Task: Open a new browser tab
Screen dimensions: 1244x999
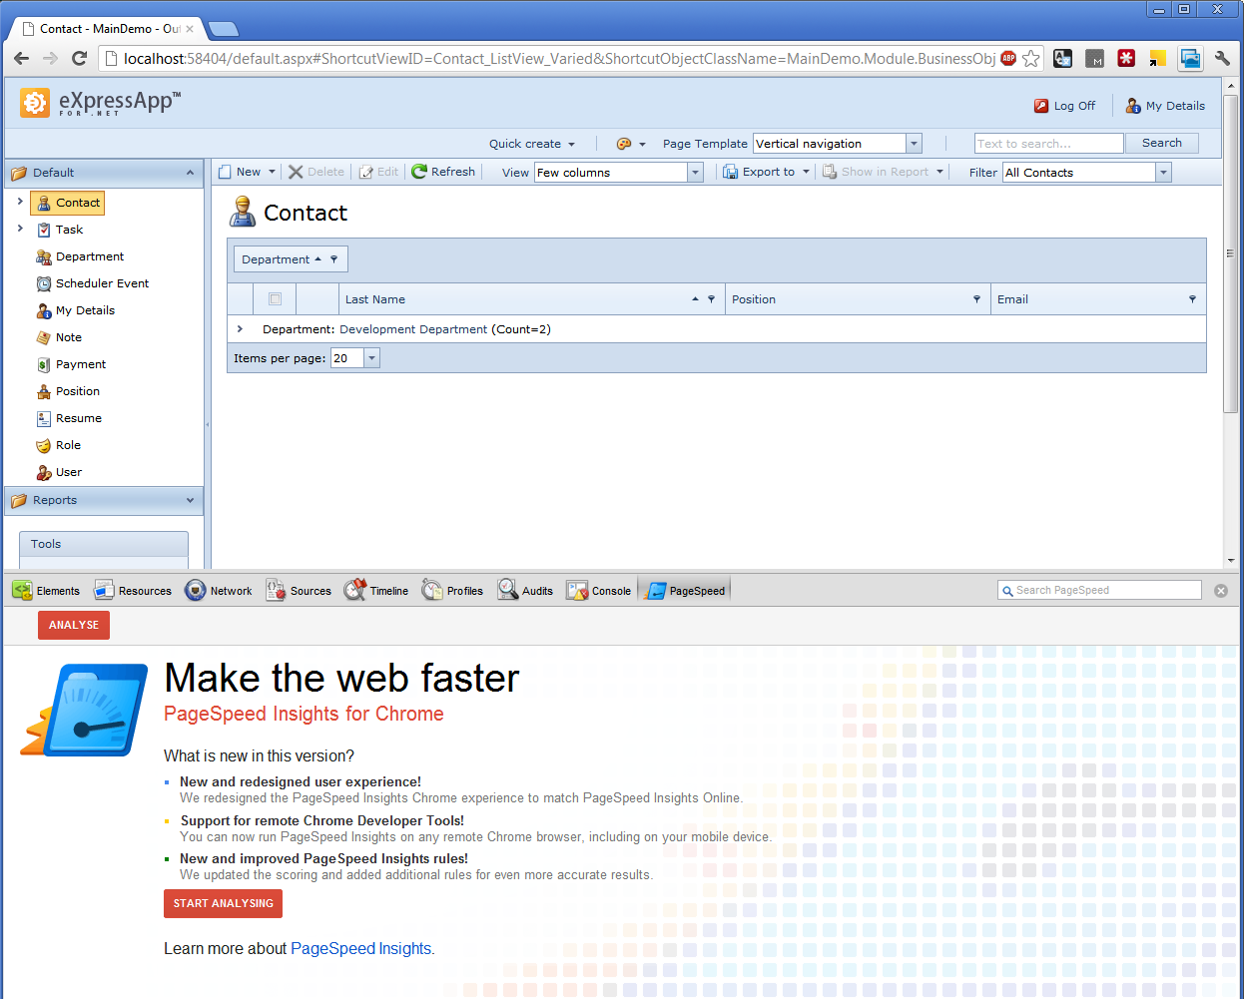Action: click(x=223, y=29)
